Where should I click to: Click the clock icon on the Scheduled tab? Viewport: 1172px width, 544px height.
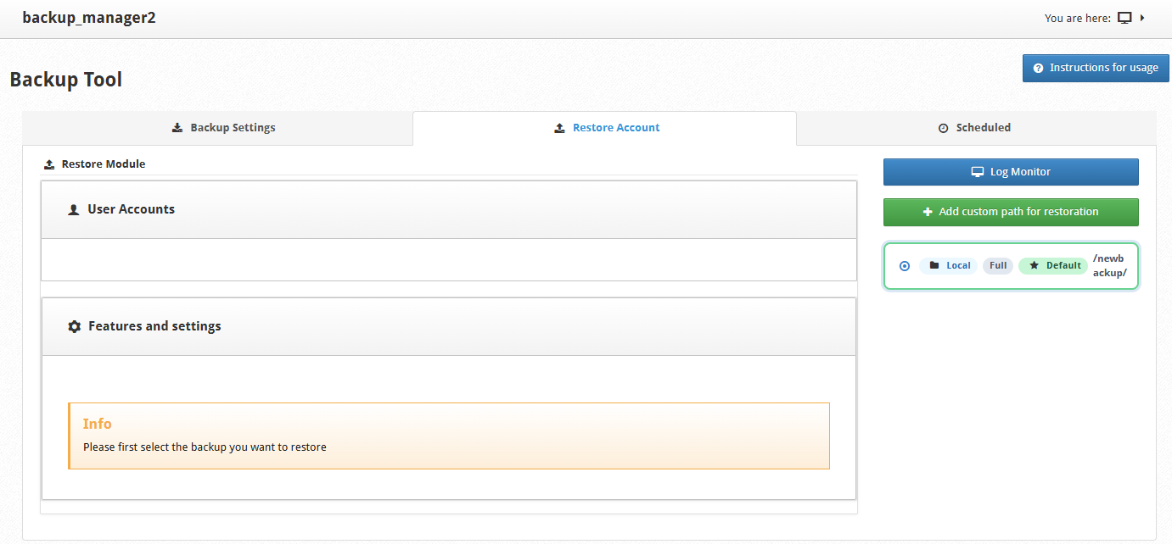click(943, 128)
